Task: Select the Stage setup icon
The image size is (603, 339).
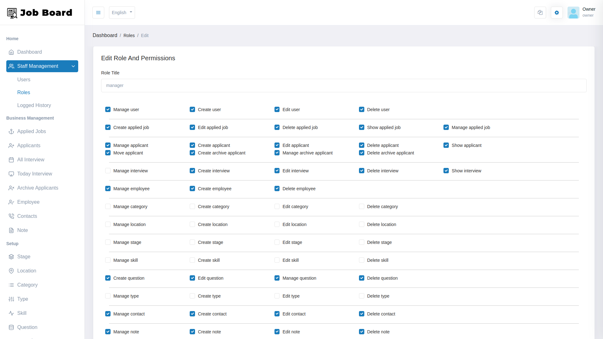Action: 11,256
